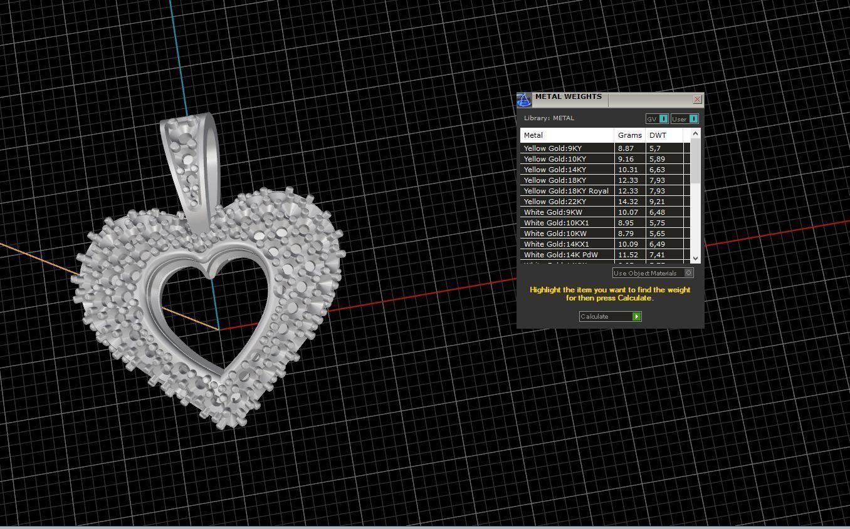The image size is (850, 529).
Task: Select the Yellow Gold:18KY row
Action: click(x=605, y=180)
